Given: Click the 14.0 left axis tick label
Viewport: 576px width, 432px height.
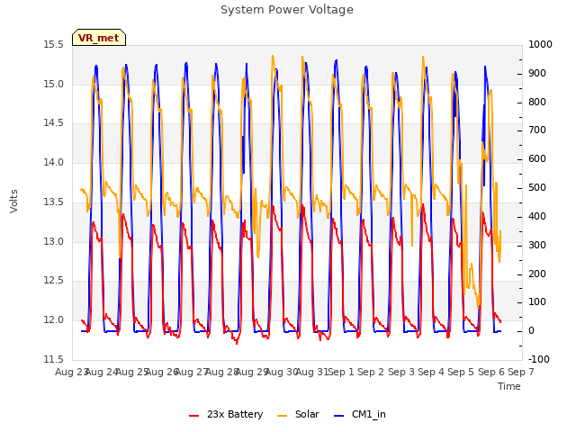Looking at the screenshot, I should coord(54,162).
